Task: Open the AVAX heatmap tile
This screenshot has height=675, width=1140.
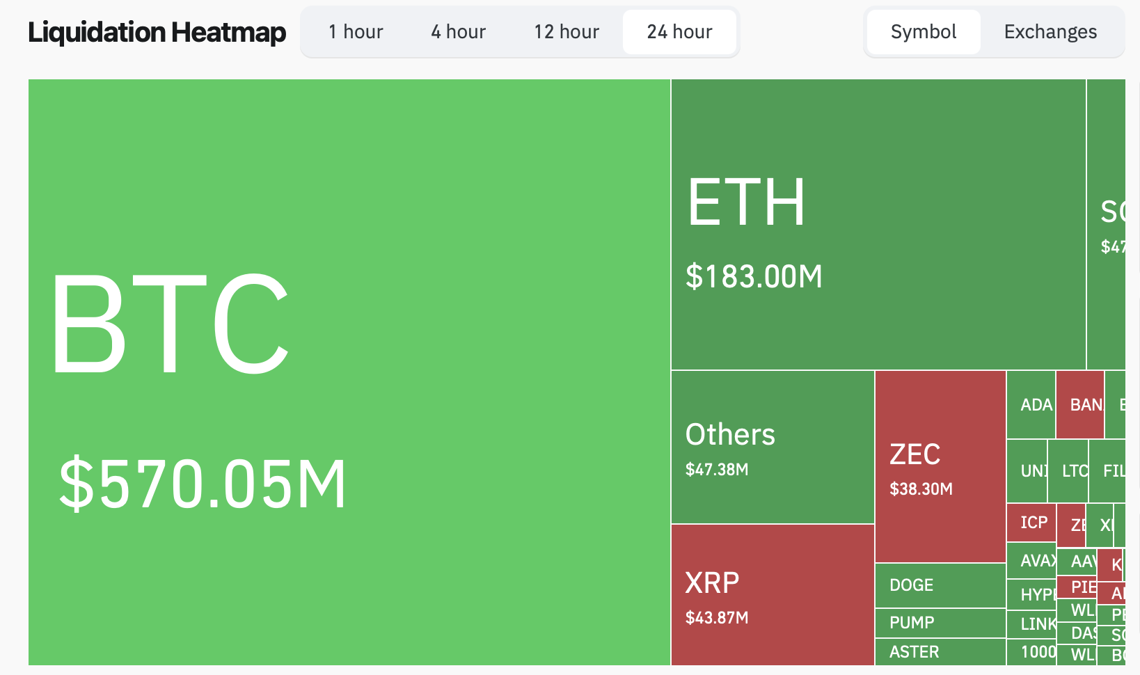Action: [1031, 560]
